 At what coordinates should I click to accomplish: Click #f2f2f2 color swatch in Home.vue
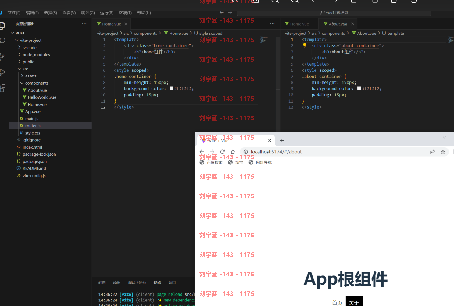[171, 88]
